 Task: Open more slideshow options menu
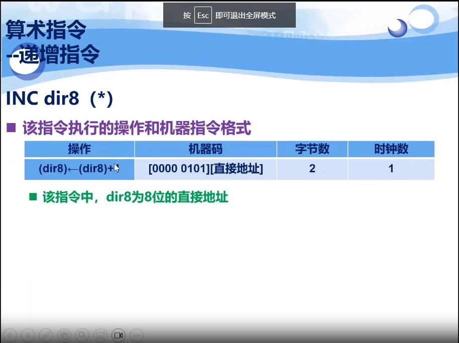click(137, 335)
